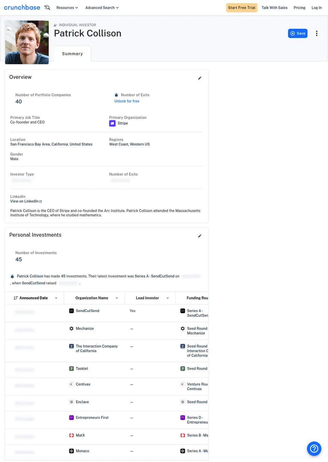Expand the Resources dropdown menu
The width and height of the screenshot is (328, 462).
pyautogui.click(x=67, y=8)
